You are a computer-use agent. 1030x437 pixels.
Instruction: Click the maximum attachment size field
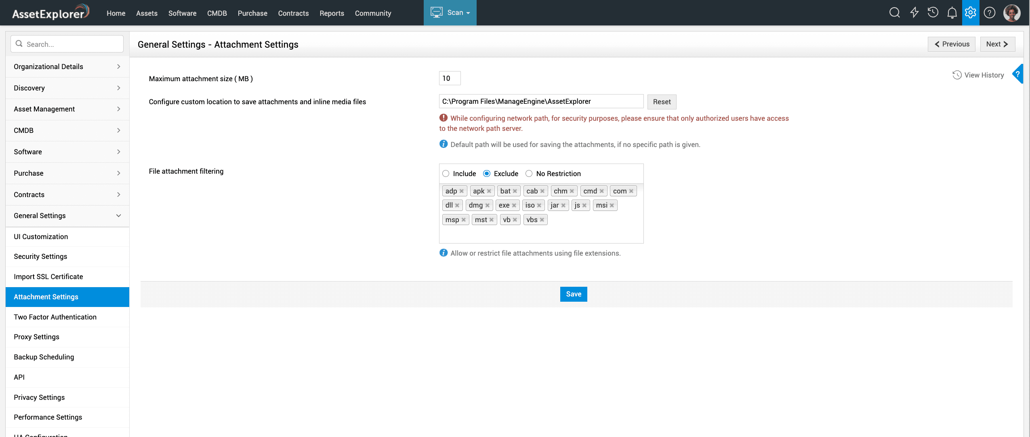449,78
